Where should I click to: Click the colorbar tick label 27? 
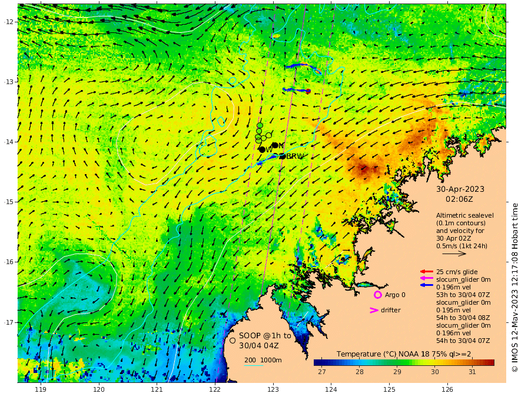click(321, 372)
